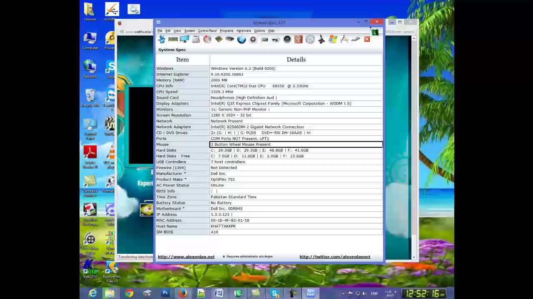533x299 pixels.
Task: Click the USB flash drive toolbar icon
Action: pyautogui.click(x=355, y=39)
